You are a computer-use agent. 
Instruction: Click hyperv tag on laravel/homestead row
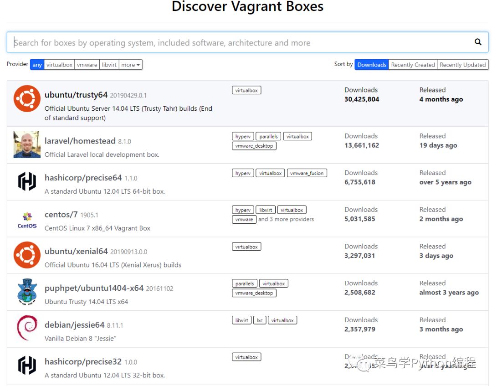243,137
